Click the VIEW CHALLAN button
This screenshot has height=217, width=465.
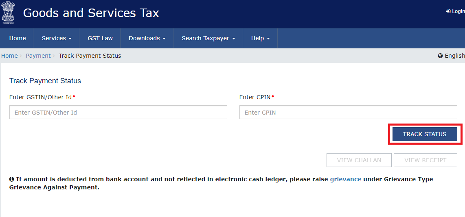[359, 160]
